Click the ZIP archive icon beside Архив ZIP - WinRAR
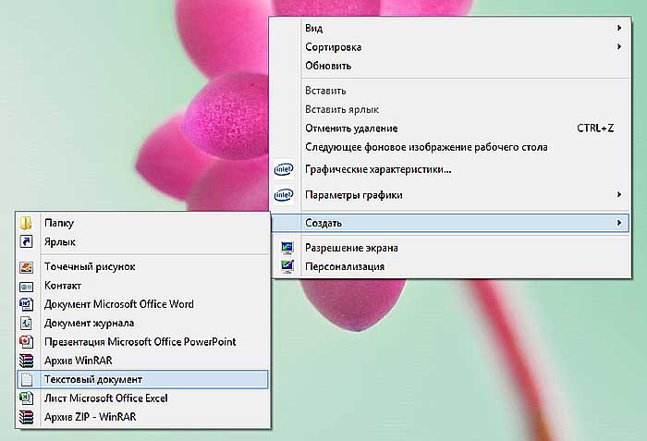 [x=26, y=417]
